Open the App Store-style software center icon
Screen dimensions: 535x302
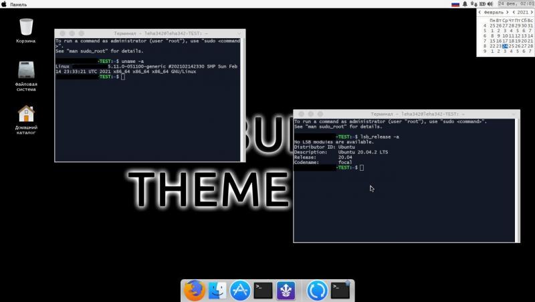click(239, 290)
